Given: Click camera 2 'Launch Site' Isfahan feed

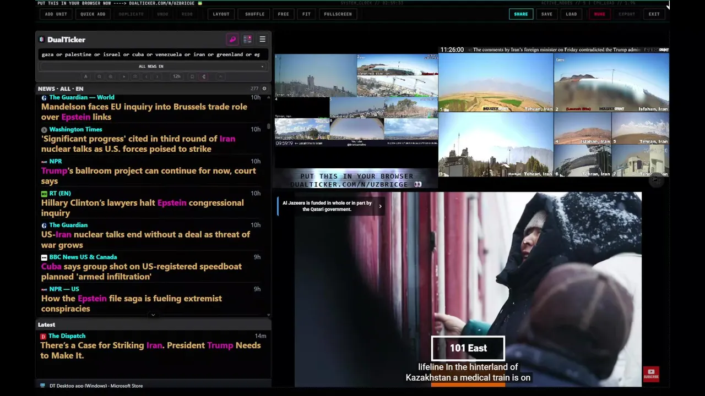Looking at the screenshot, I should point(611,82).
